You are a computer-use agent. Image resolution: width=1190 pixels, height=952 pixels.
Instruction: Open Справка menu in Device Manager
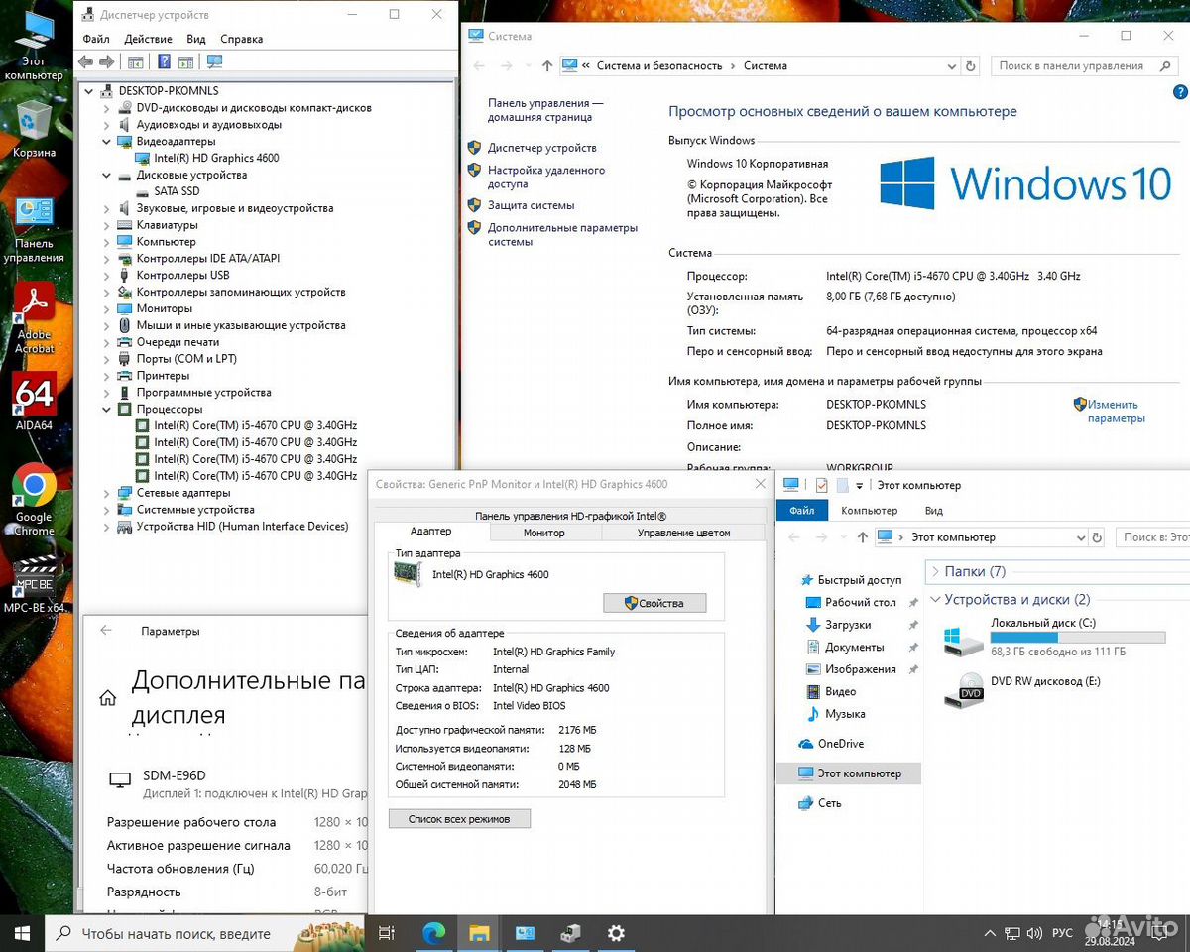[242, 39]
